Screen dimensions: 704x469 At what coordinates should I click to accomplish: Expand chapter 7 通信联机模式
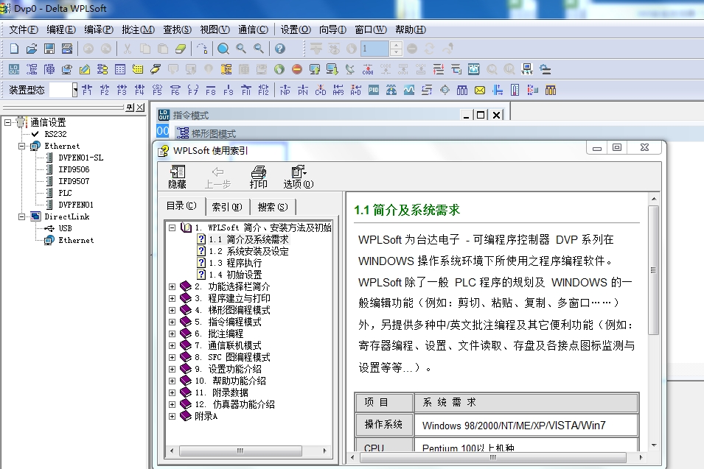pos(172,346)
